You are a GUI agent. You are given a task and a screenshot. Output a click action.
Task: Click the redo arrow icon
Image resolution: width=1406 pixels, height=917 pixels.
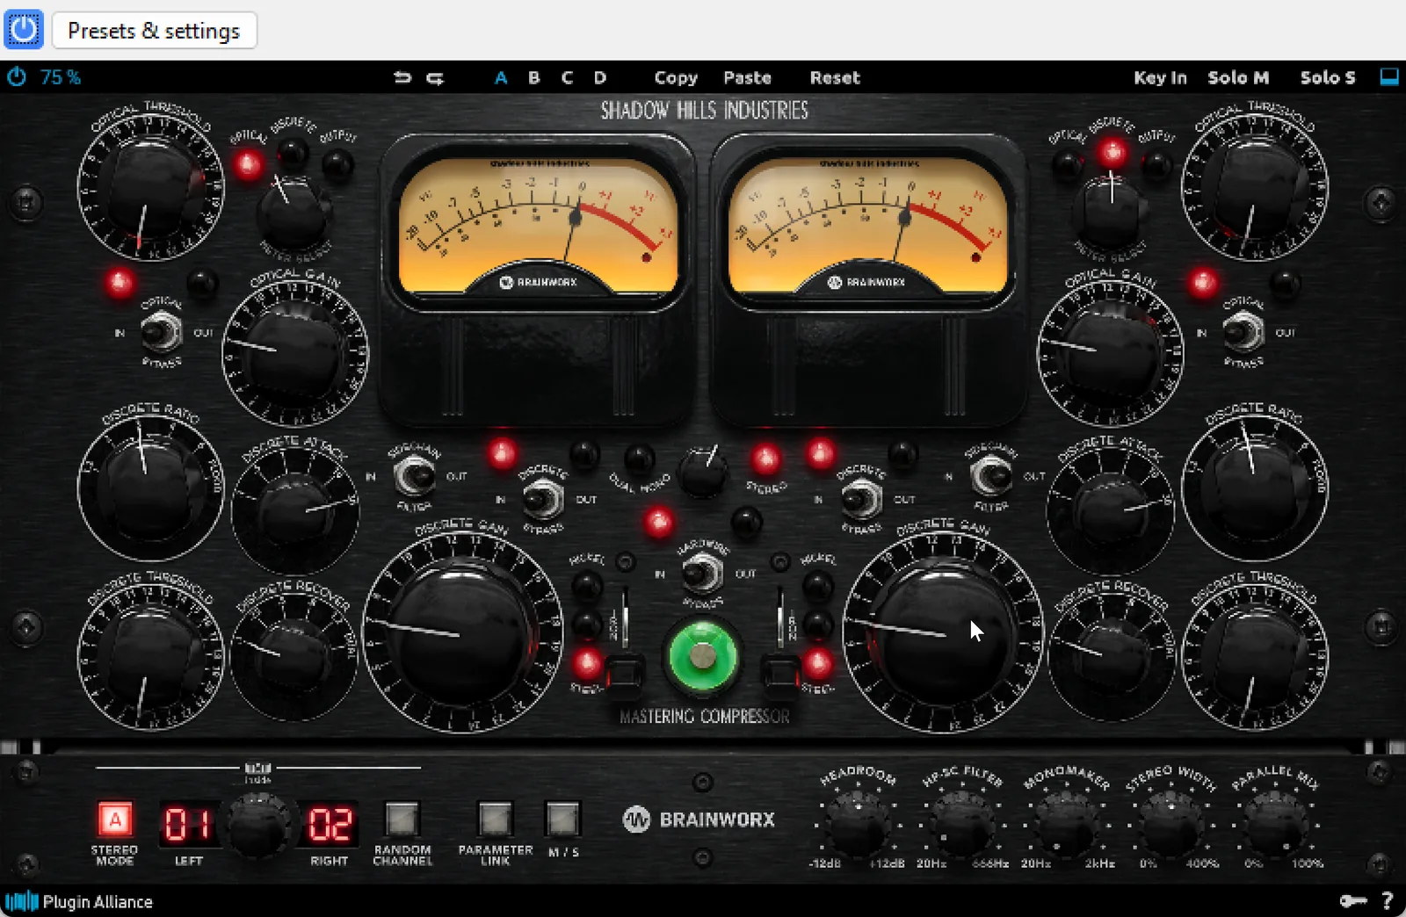pos(435,77)
